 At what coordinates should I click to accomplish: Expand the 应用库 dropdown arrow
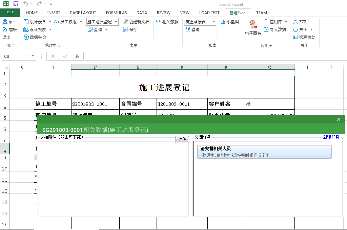click(x=286, y=22)
